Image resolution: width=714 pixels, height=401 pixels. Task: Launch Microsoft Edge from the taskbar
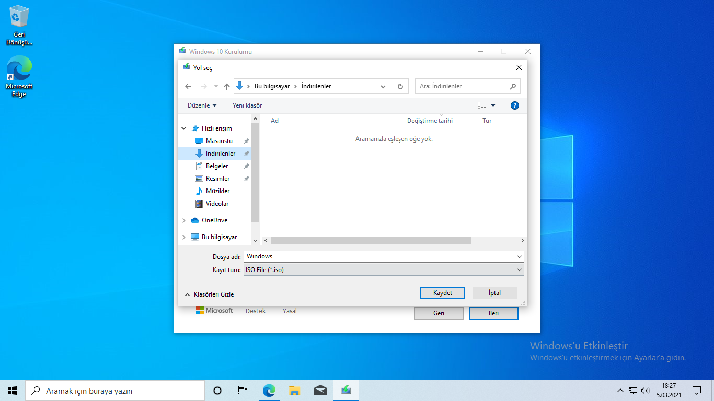(269, 391)
